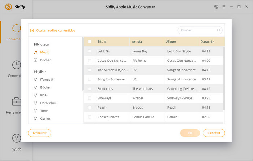Open the Genius playlist
The width and height of the screenshot is (253, 161).
(45, 119)
